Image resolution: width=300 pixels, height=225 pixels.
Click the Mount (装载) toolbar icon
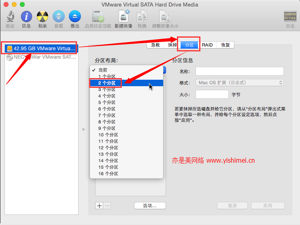(x=59, y=16)
